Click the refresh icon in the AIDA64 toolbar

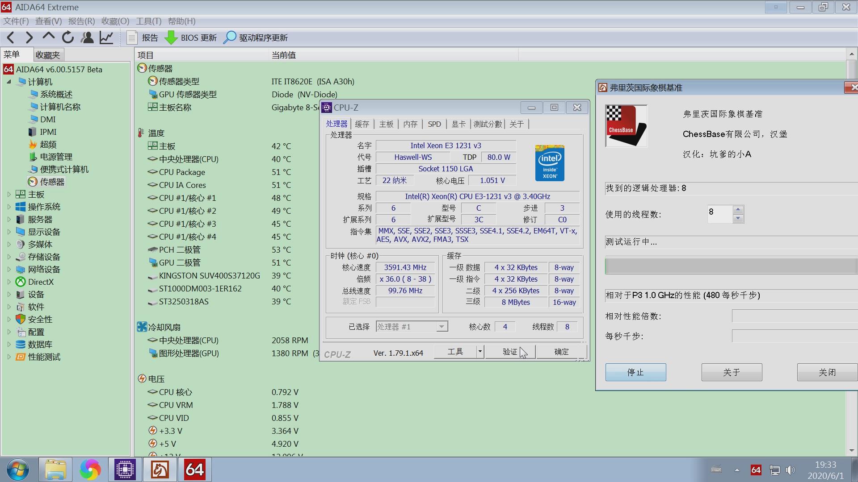68,37
